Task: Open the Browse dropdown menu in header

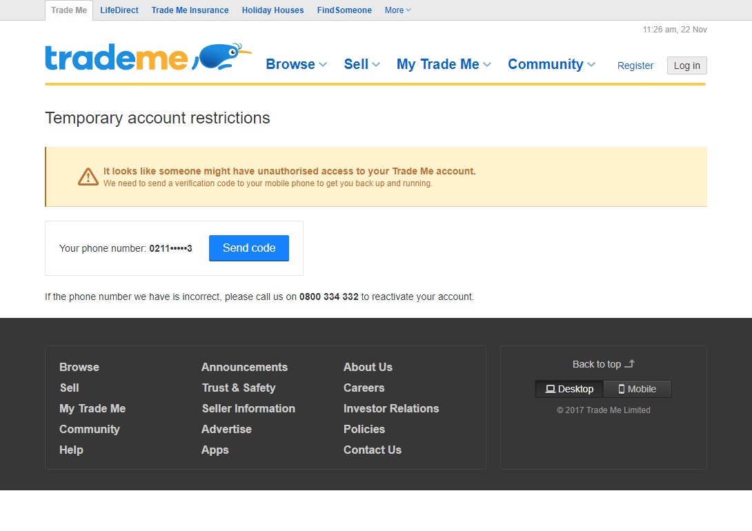Action: [x=297, y=64]
